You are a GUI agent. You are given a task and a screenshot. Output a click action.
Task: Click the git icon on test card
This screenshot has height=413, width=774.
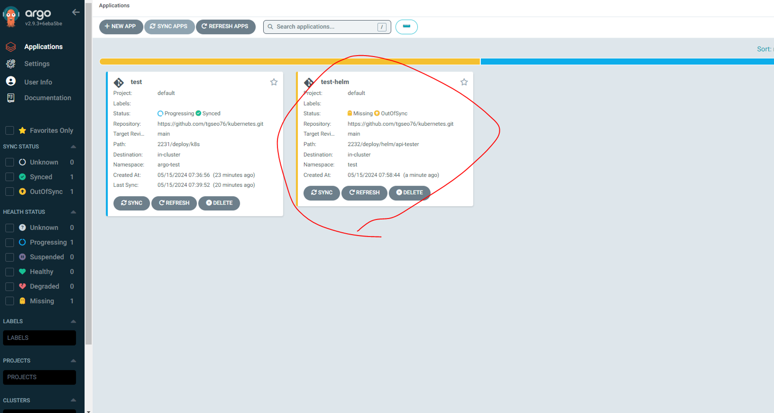click(119, 82)
